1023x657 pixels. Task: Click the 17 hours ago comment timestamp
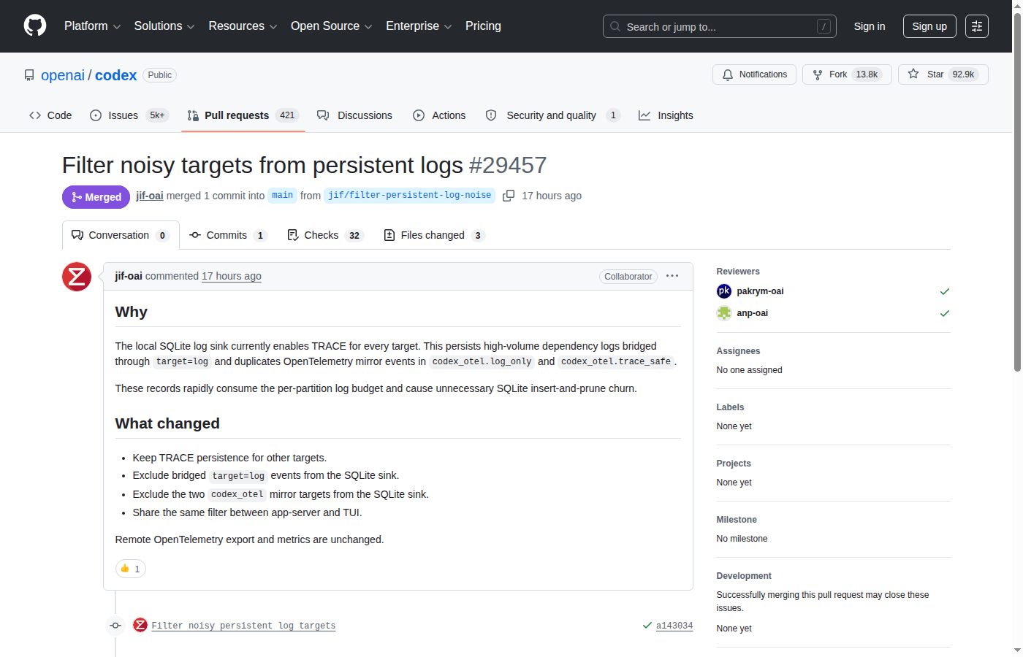[232, 276]
